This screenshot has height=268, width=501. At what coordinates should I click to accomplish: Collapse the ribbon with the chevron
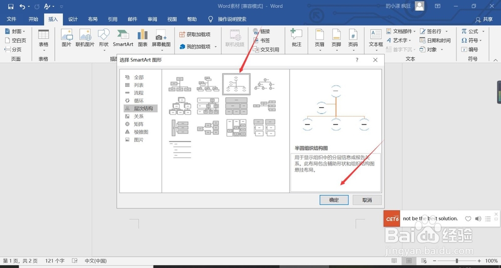point(495,60)
